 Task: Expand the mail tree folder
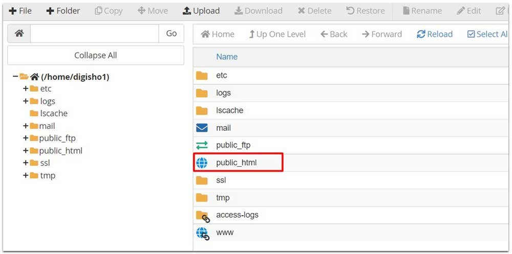(x=26, y=126)
